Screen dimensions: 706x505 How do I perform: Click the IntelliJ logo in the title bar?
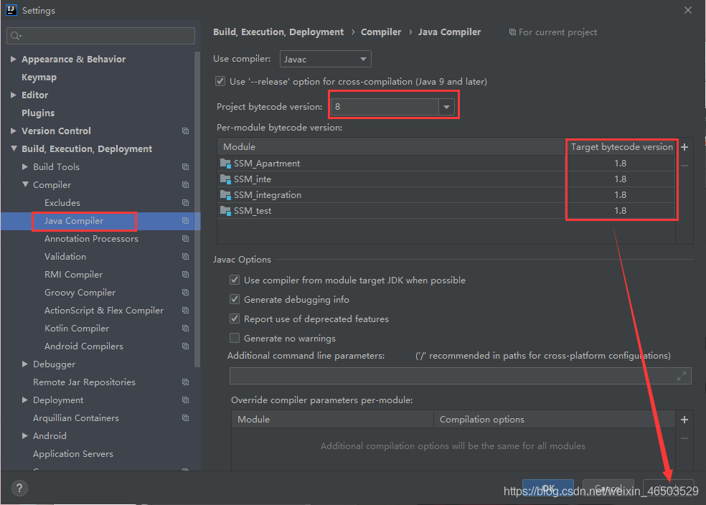[x=11, y=10]
